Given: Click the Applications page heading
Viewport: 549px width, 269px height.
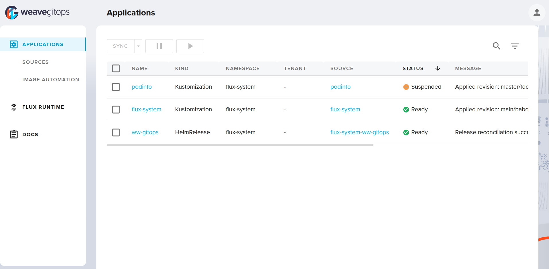Looking at the screenshot, I should coord(131,13).
